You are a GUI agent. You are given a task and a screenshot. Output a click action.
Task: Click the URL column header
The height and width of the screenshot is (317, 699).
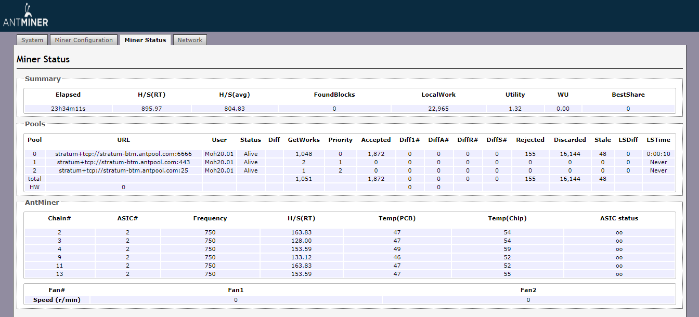pyautogui.click(x=124, y=140)
